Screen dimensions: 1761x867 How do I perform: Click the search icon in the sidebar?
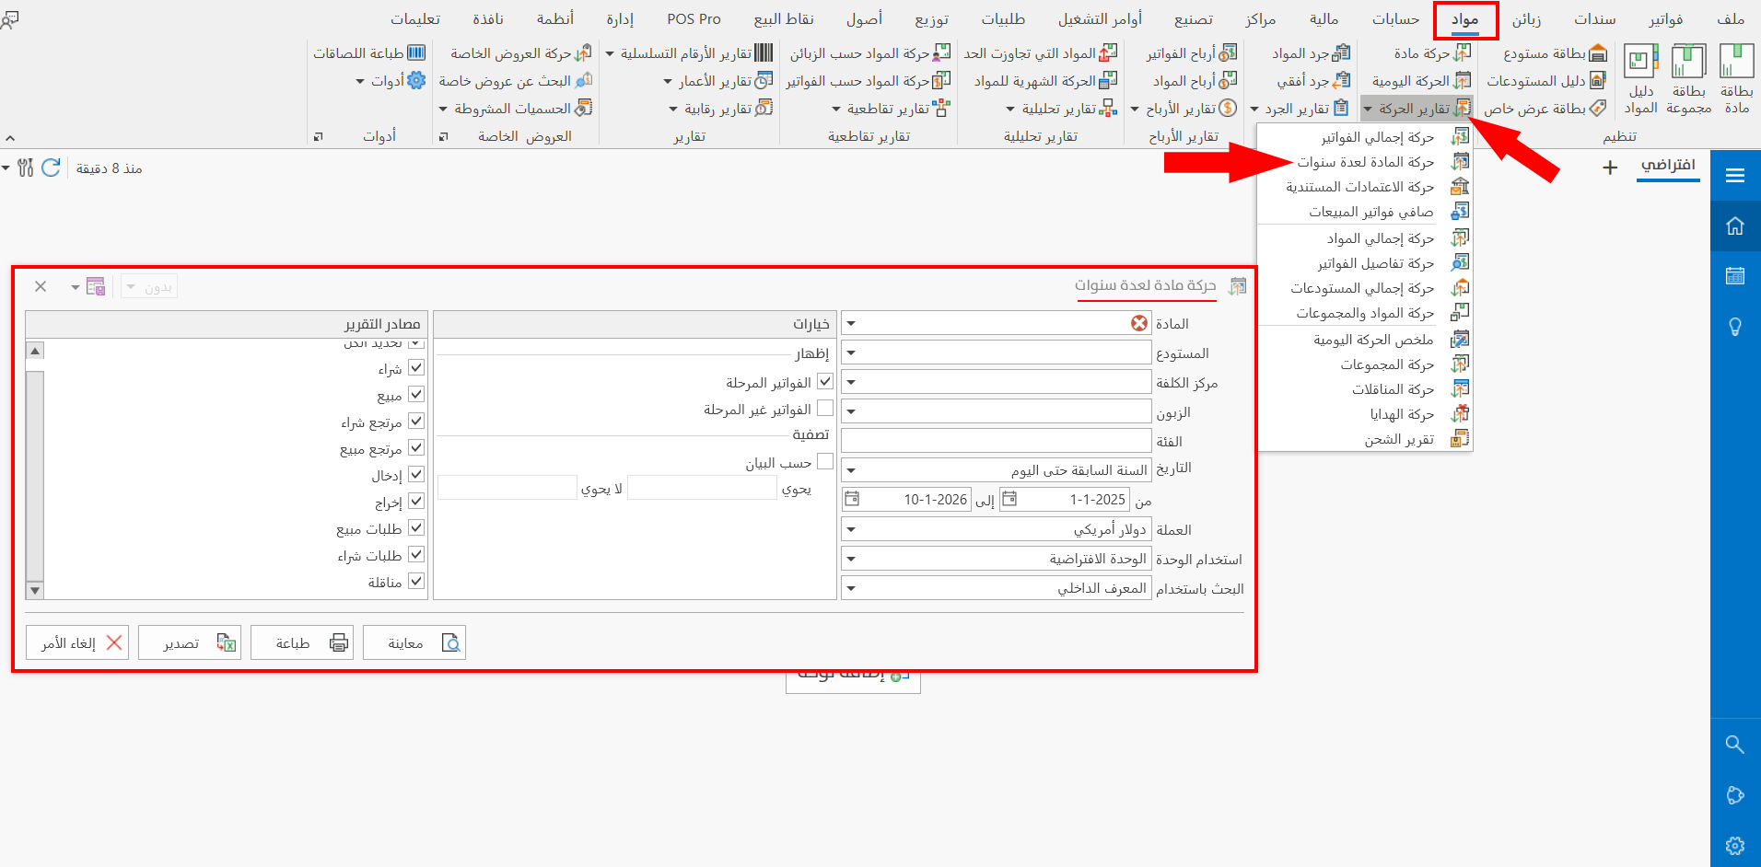[x=1735, y=745]
